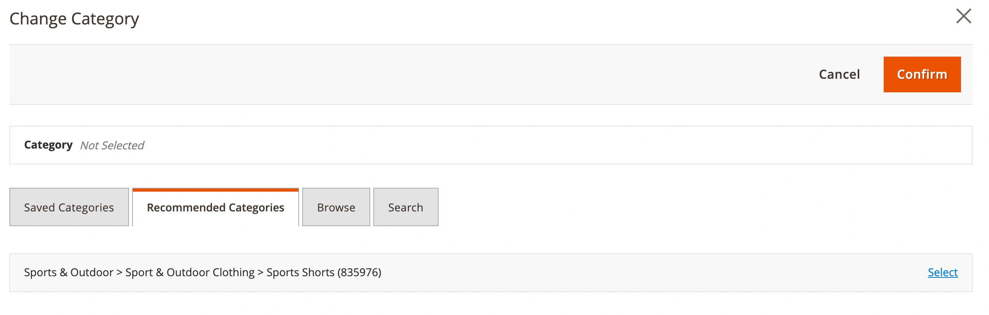Image resolution: width=989 pixels, height=315 pixels.
Task: Confirm the category change
Action: [922, 74]
